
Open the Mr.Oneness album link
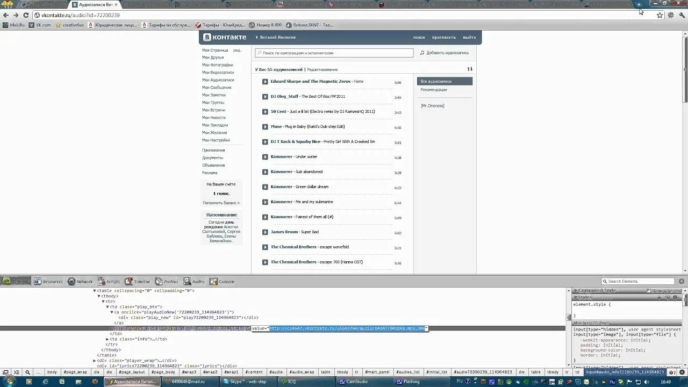(x=433, y=106)
